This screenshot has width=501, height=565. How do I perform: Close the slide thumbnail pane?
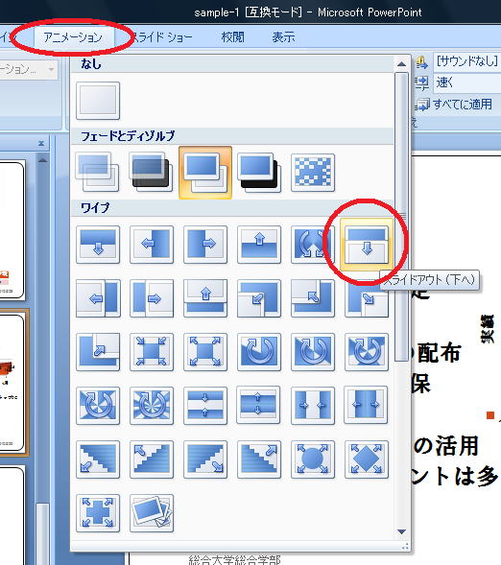pos(41,144)
